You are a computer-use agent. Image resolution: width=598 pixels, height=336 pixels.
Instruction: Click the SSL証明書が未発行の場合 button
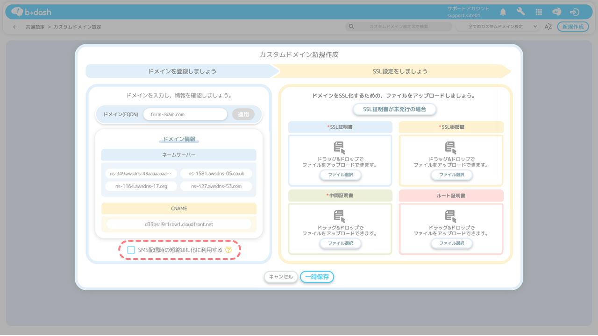(395, 109)
